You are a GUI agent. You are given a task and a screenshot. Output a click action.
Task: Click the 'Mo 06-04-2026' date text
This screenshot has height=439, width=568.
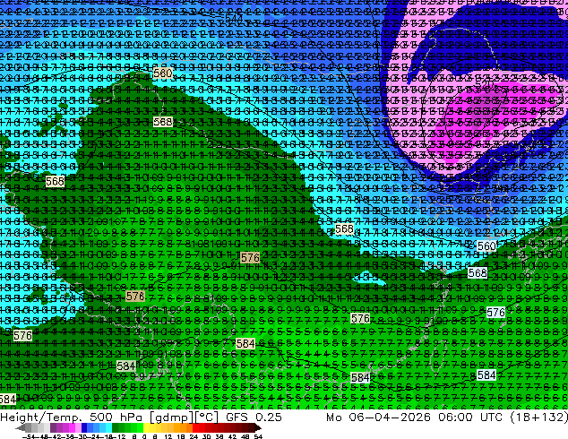[x=378, y=417]
